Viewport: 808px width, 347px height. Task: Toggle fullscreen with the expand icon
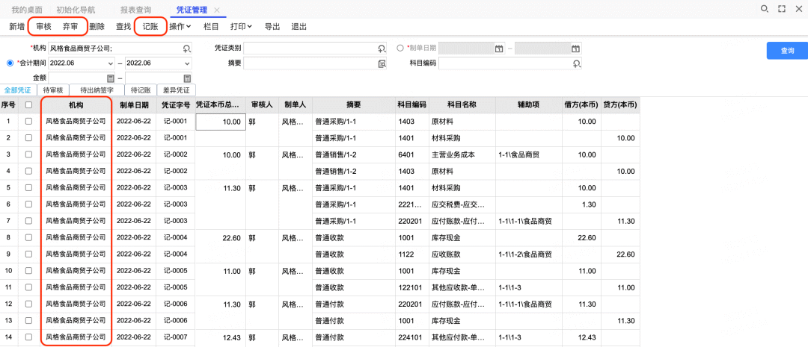[x=781, y=9]
